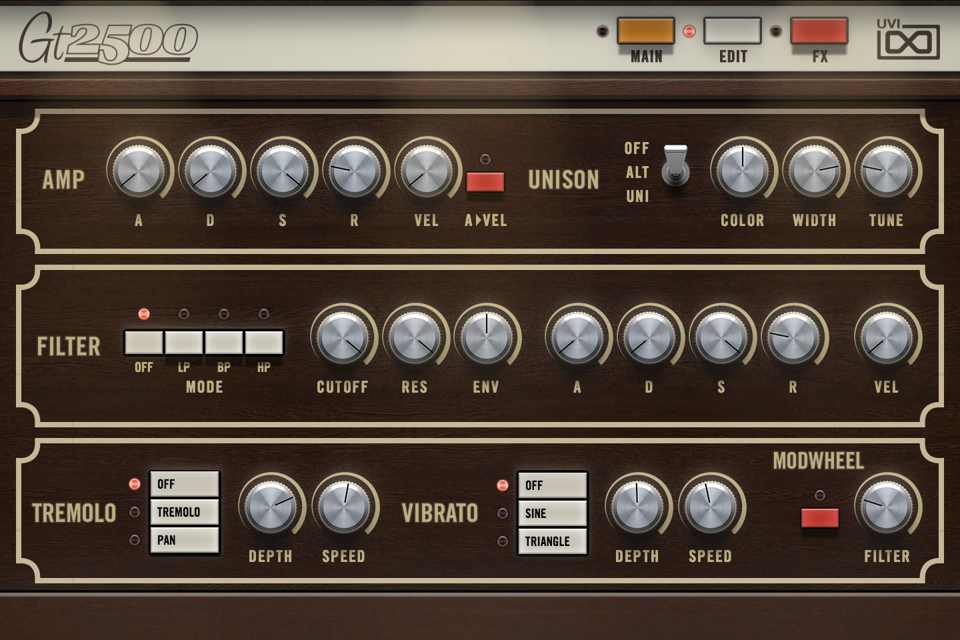Open the FX page tab
Screen dimensions: 960x640
[819, 31]
